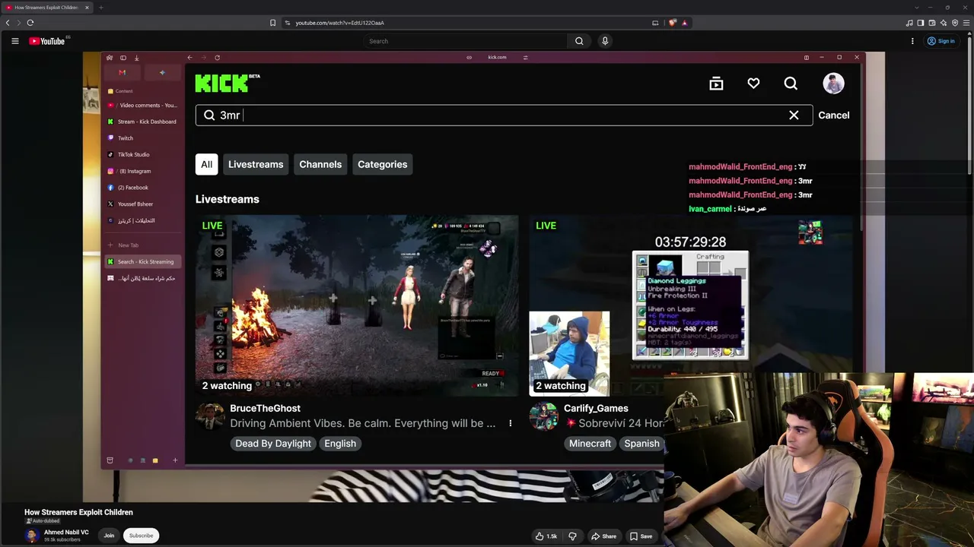
Task: Open BruceTheGhost livestream thumbnail
Action: [x=357, y=305]
